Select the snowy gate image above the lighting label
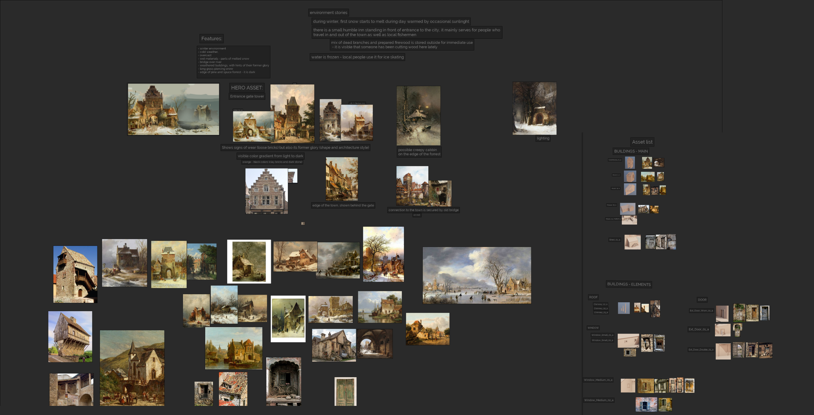The width and height of the screenshot is (814, 415). coord(535,109)
